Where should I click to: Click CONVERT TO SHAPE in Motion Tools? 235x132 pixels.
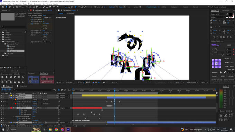(x=217, y=80)
